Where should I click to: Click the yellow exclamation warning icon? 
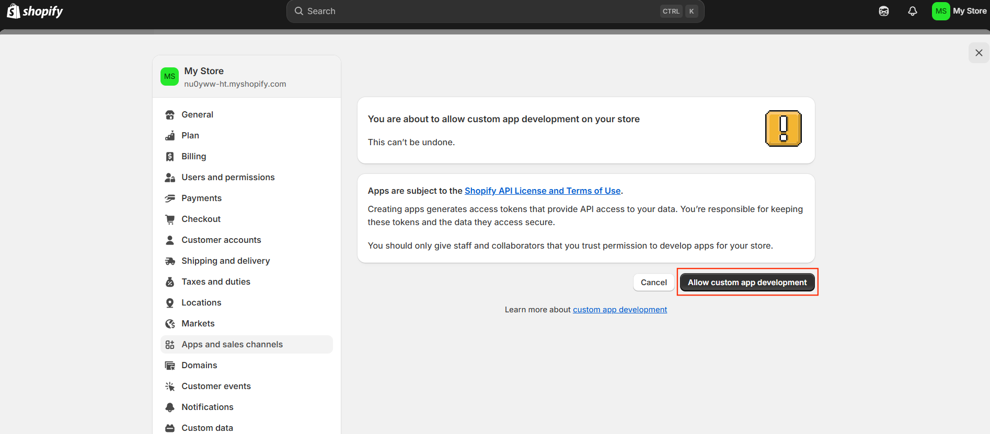coord(783,128)
